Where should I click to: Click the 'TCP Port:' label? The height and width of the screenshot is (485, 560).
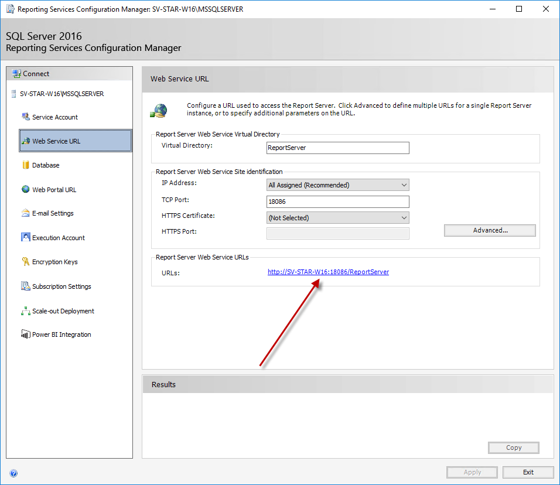click(x=175, y=200)
